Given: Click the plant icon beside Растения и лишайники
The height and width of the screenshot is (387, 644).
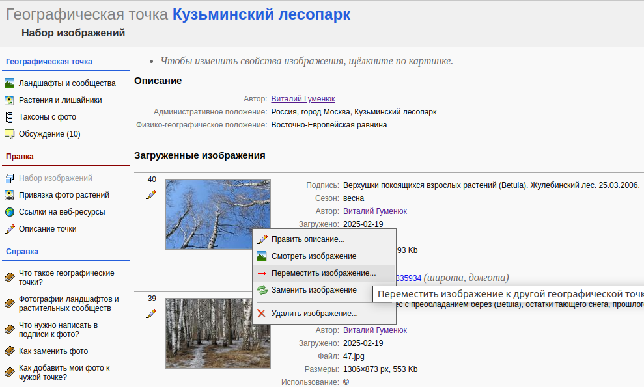Looking at the screenshot, I should coord(9,100).
